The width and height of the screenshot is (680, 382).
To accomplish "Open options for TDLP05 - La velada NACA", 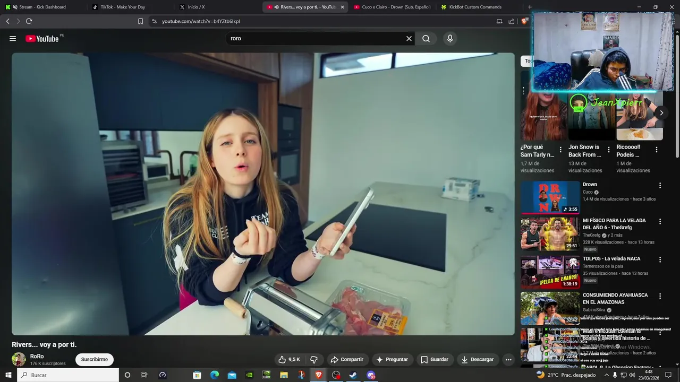I will 660,260.
